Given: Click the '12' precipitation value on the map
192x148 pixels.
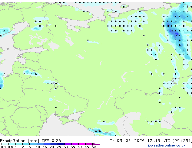Looking at the screenshot, I should [x=172, y=31].
